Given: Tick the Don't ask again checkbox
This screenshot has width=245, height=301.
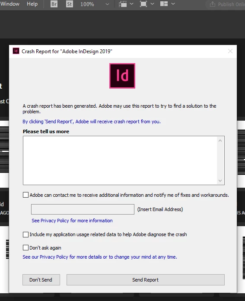Looking at the screenshot, I should click(25, 248).
